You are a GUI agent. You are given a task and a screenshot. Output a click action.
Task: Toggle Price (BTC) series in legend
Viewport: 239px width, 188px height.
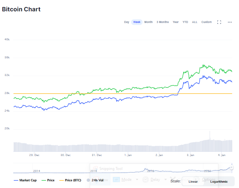70,180
